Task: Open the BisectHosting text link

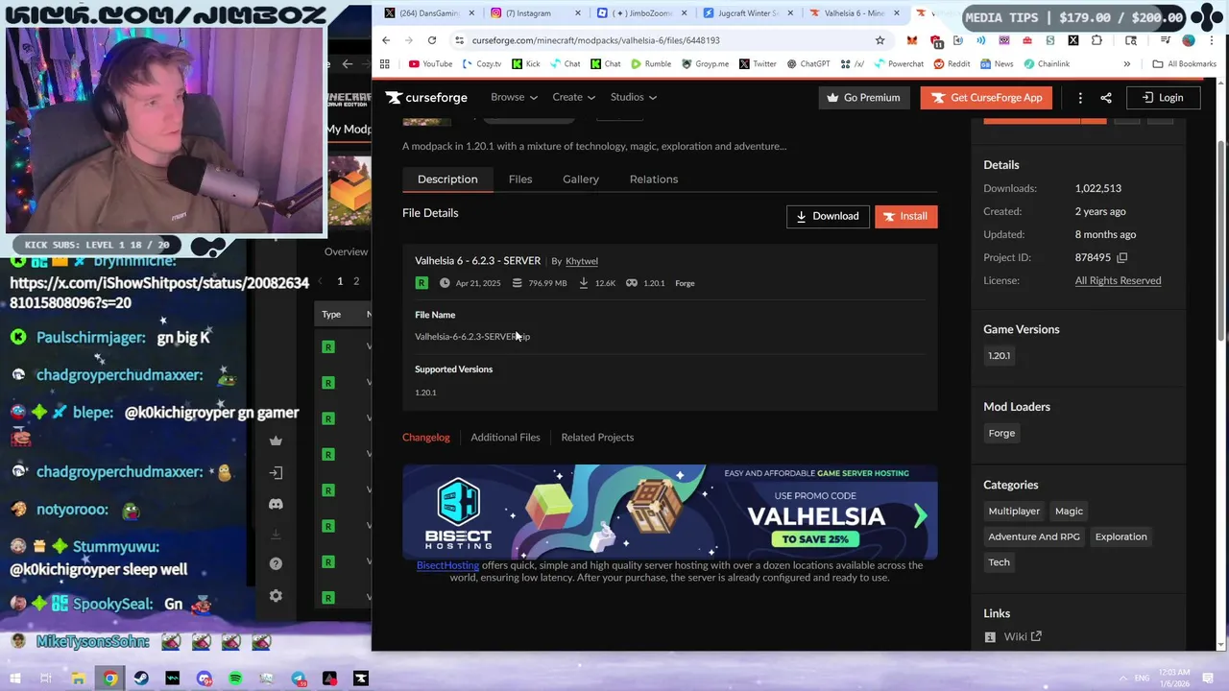Action: 447,564
